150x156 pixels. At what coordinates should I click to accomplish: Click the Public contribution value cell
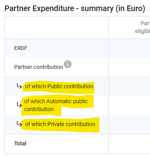coord(129,87)
